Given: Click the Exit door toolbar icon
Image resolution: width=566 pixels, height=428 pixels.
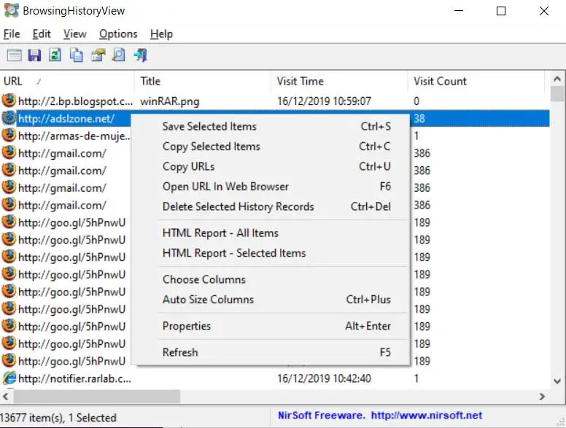Looking at the screenshot, I should [141, 55].
